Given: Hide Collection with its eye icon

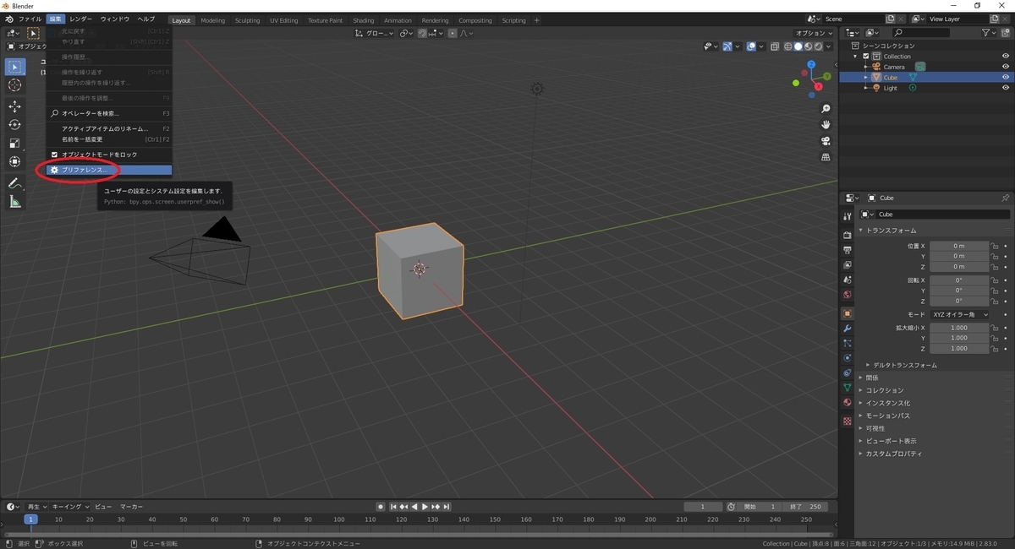Looking at the screenshot, I should tap(1006, 57).
